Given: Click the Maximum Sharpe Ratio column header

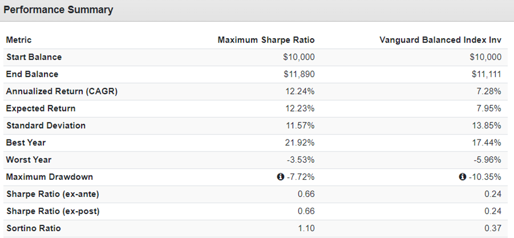Looking at the screenshot, I should point(266,40).
